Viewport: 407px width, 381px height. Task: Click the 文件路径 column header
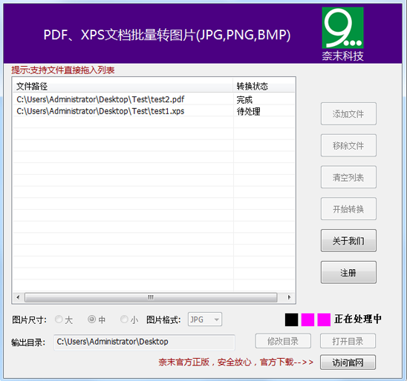123,86
